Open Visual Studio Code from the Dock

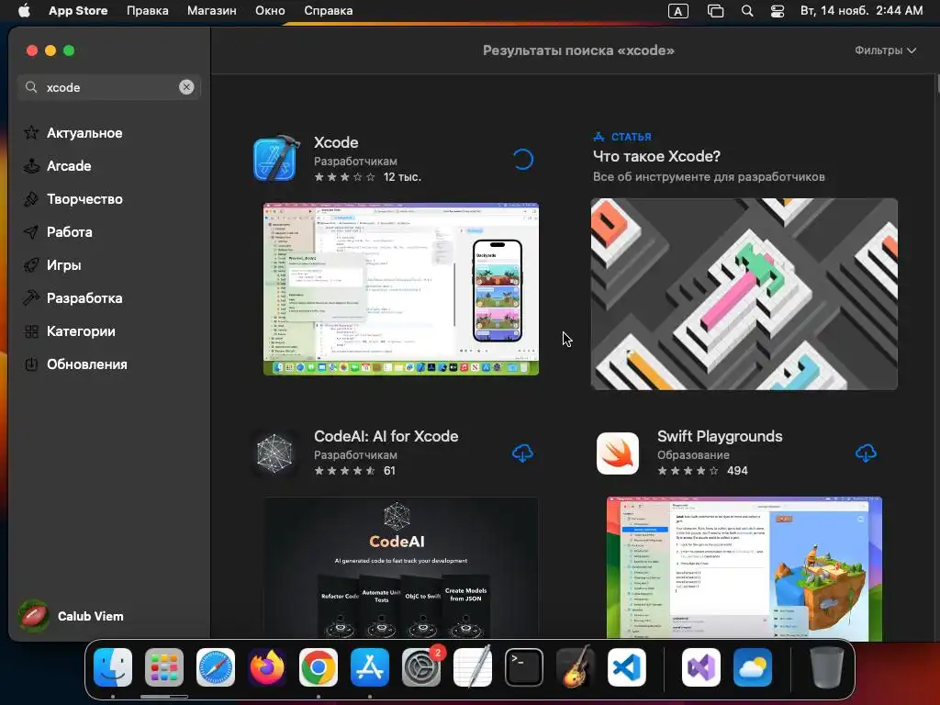coord(627,667)
